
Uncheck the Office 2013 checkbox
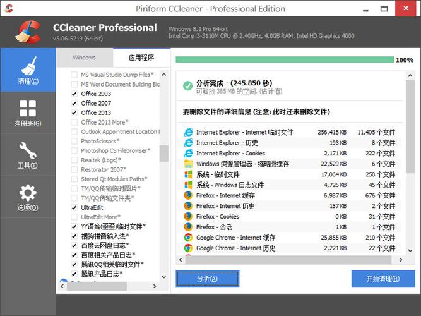point(74,112)
